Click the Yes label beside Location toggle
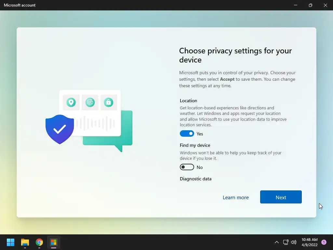Image resolution: width=333 pixels, height=250 pixels. click(200, 134)
